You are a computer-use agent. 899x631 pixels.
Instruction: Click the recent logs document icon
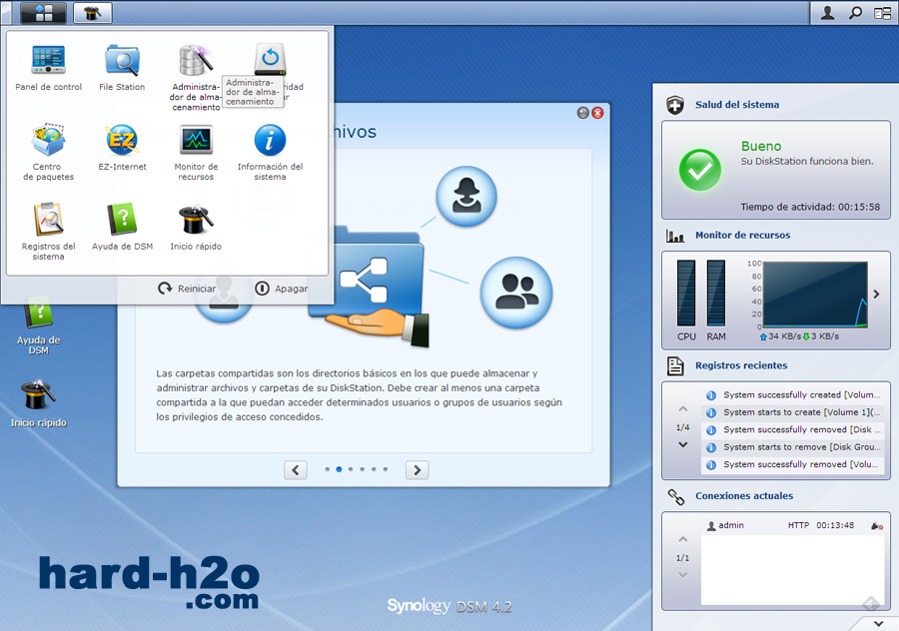[x=675, y=365]
